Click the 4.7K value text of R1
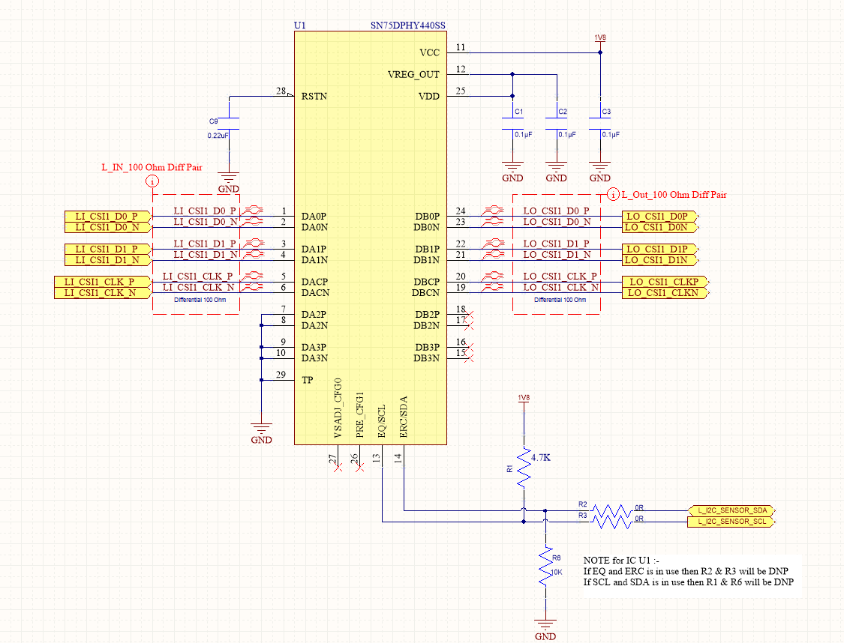The image size is (844, 643). pos(541,457)
